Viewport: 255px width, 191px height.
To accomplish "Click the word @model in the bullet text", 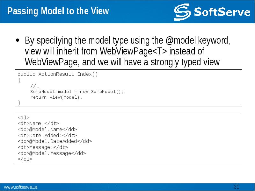I will [x=181, y=41].
